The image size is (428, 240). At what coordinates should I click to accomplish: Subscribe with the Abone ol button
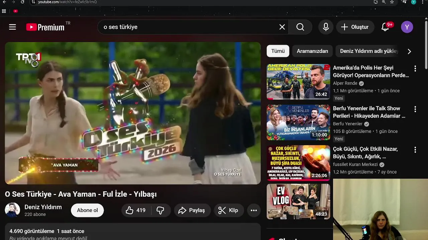click(87, 210)
